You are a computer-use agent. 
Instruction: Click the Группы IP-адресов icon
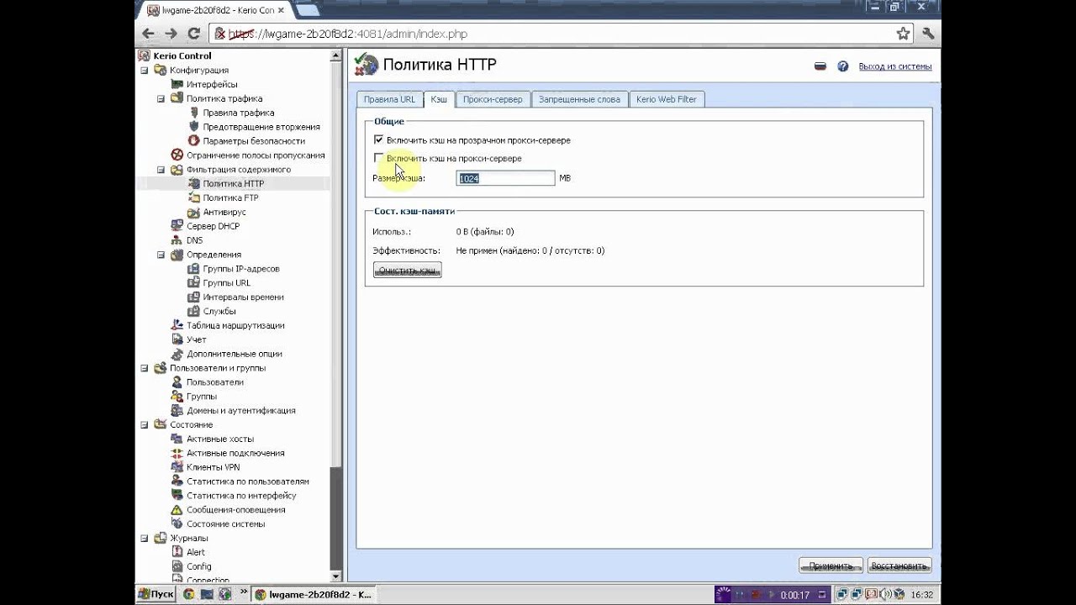click(193, 269)
